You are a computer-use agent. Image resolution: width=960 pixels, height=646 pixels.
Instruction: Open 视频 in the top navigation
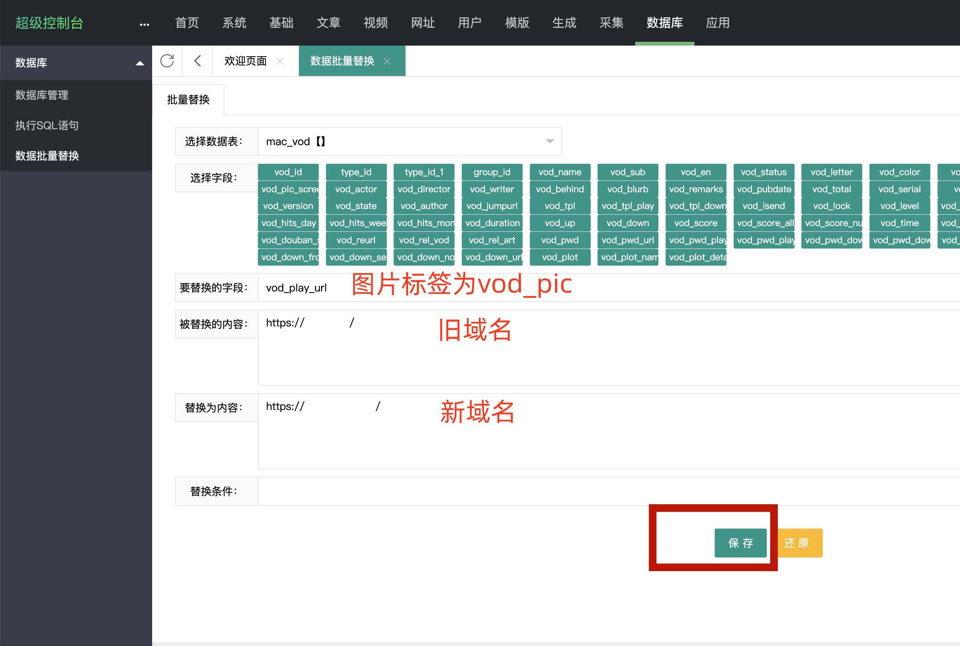click(x=375, y=23)
